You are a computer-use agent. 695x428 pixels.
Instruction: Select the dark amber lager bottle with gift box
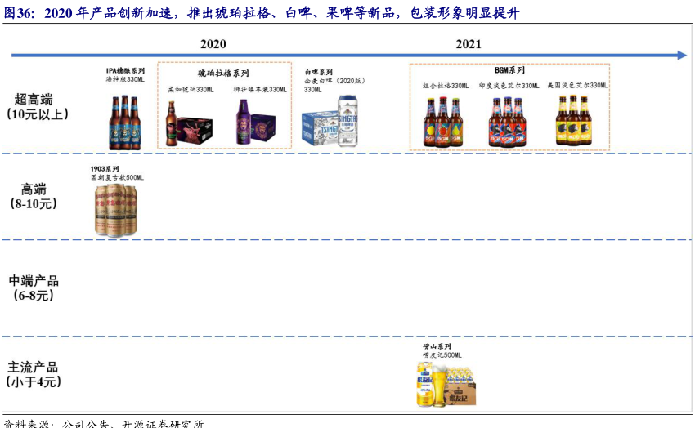click(x=189, y=123)
